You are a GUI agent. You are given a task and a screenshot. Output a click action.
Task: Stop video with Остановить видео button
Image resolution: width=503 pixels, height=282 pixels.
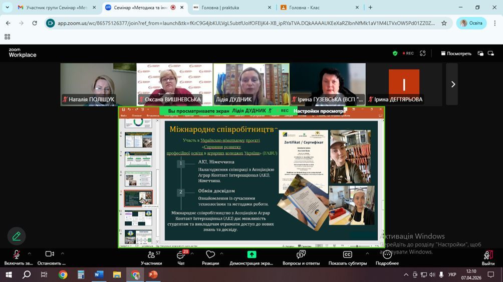click(51, 257)
